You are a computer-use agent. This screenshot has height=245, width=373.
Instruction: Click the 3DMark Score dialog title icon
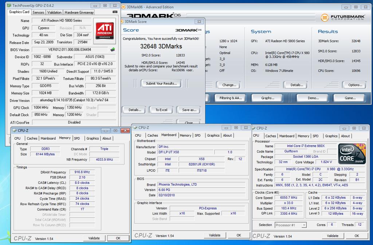pos(122,21)
